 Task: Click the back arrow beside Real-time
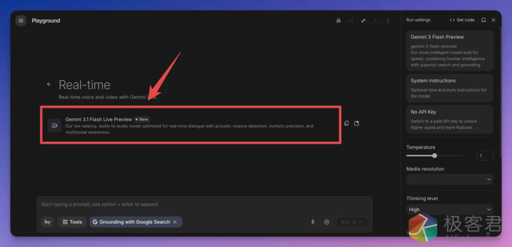pyautogui.click(x=49, y=84)
